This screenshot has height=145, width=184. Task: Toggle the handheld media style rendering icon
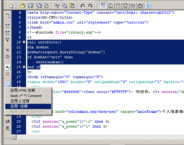pos(118,6)
